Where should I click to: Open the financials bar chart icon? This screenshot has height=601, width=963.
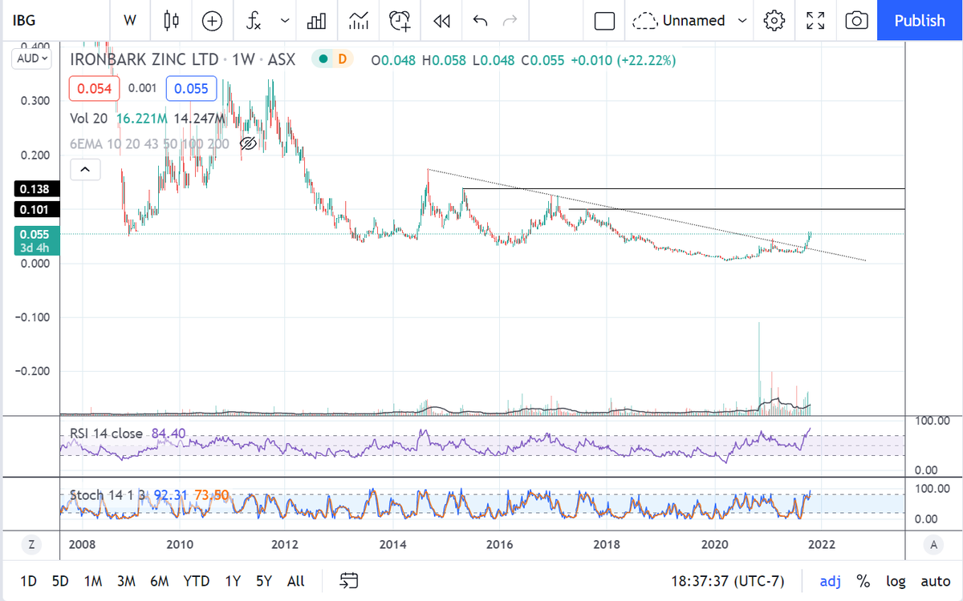[x=316, y=21]
